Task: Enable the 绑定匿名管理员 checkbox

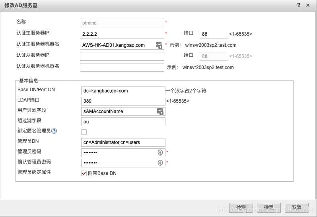Action: [x=84, y=132]
